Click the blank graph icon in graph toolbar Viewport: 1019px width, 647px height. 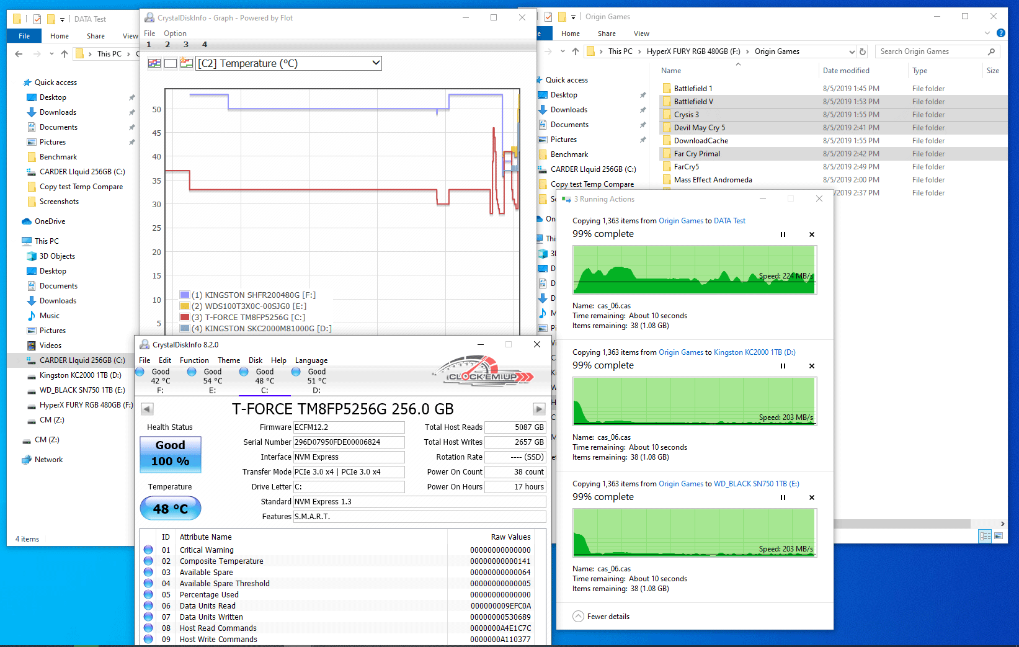171,63
